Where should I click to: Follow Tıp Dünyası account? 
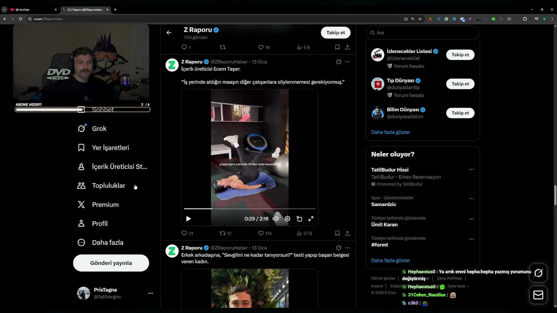(460, 84)
